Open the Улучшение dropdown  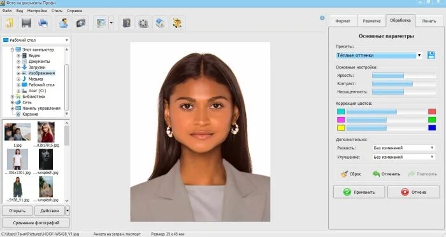tap(403, 157)
